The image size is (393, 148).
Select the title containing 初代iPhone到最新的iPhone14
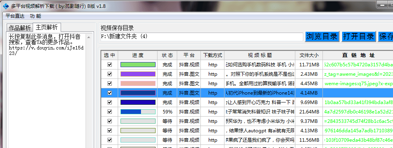point(260,93)
